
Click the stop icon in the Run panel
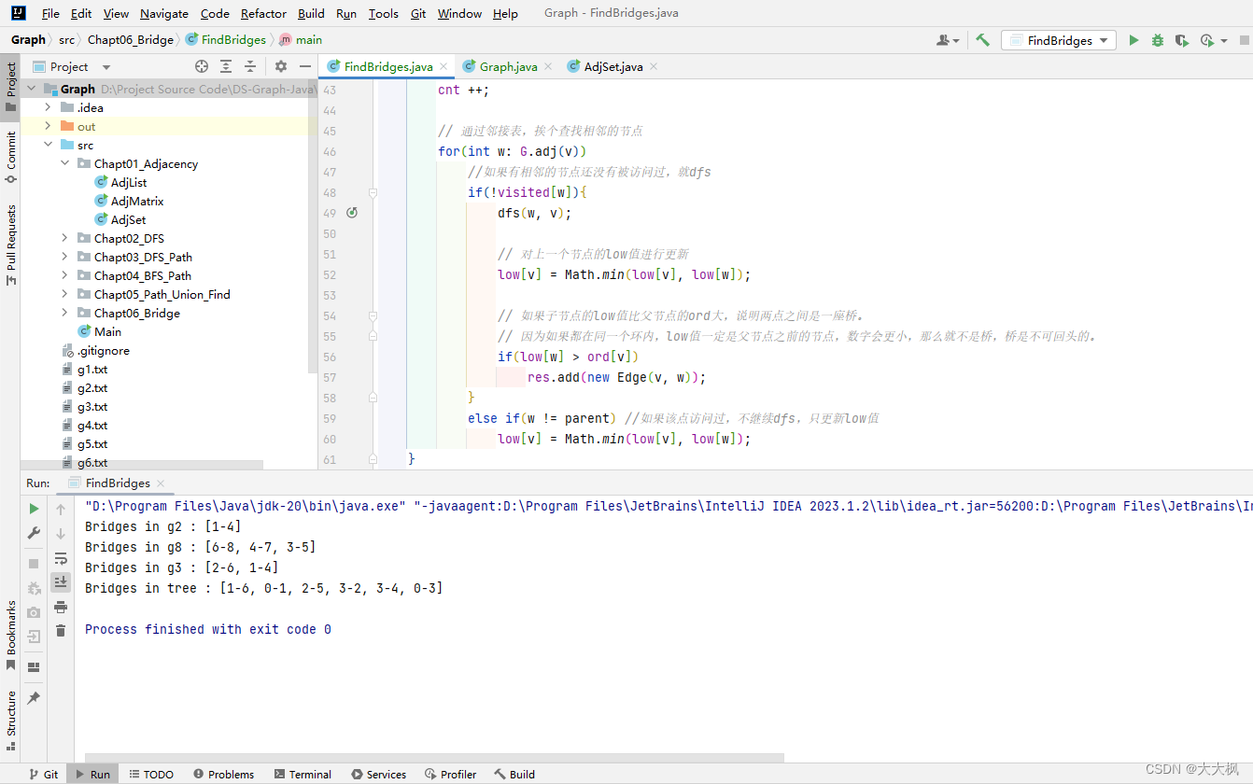pos(34,564)
